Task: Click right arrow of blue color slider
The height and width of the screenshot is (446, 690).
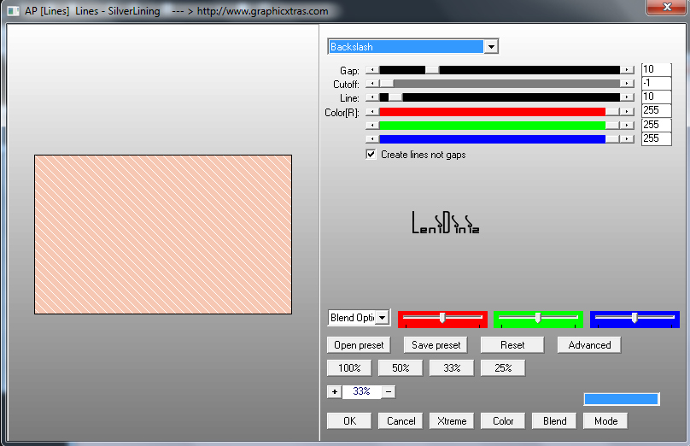Action: (627, 139)
